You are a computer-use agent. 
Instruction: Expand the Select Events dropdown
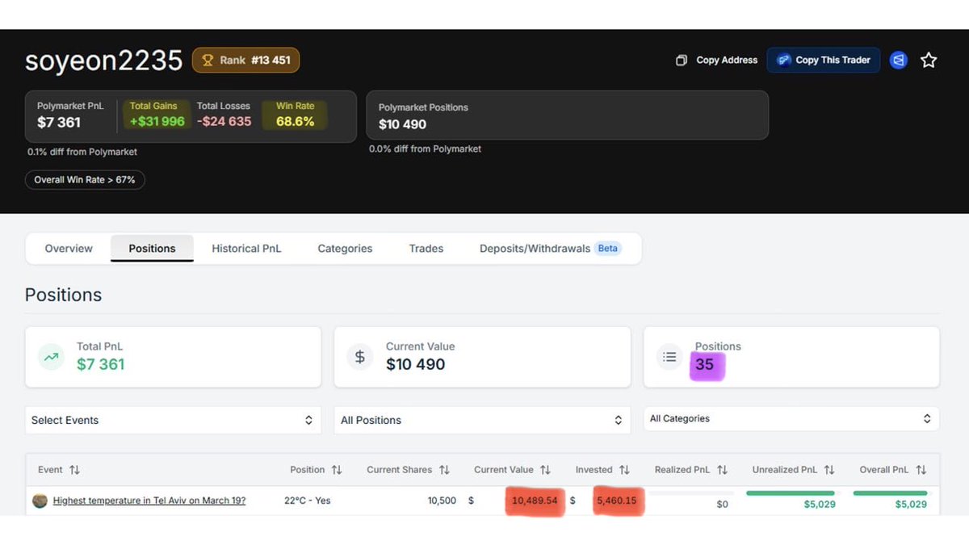point(173,420)
